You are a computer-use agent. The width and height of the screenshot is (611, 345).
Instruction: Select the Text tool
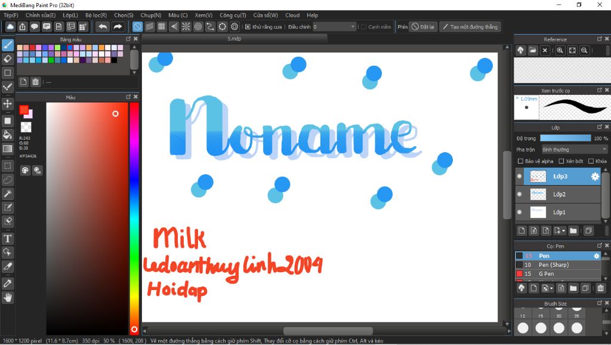click(7, 238)
